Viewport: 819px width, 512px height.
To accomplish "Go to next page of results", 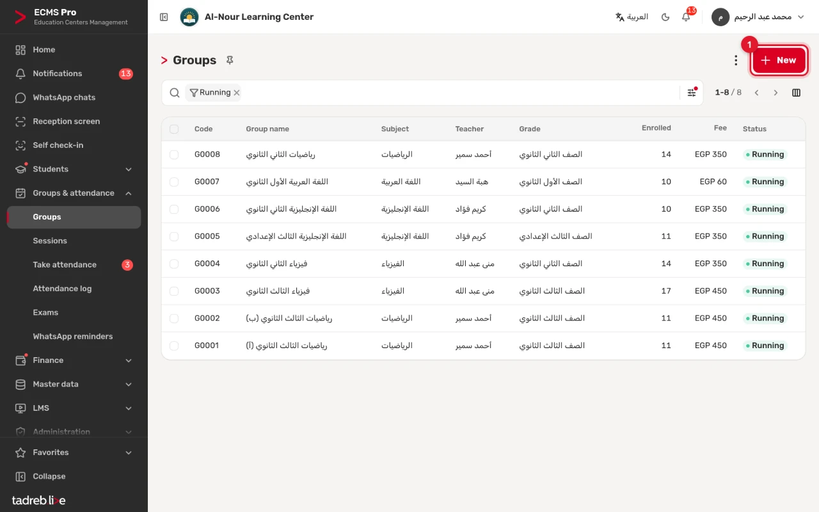I will (x=775, y=93).
